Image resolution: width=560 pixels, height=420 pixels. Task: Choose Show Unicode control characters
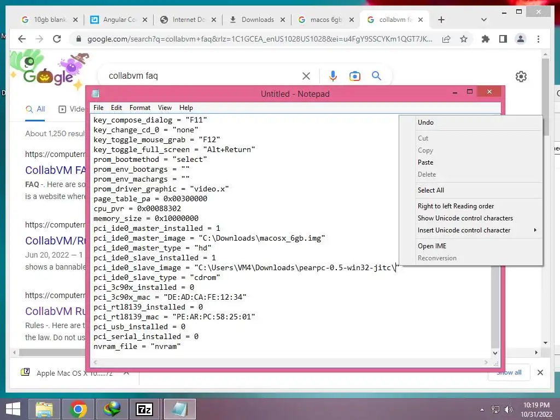[471, 218]
